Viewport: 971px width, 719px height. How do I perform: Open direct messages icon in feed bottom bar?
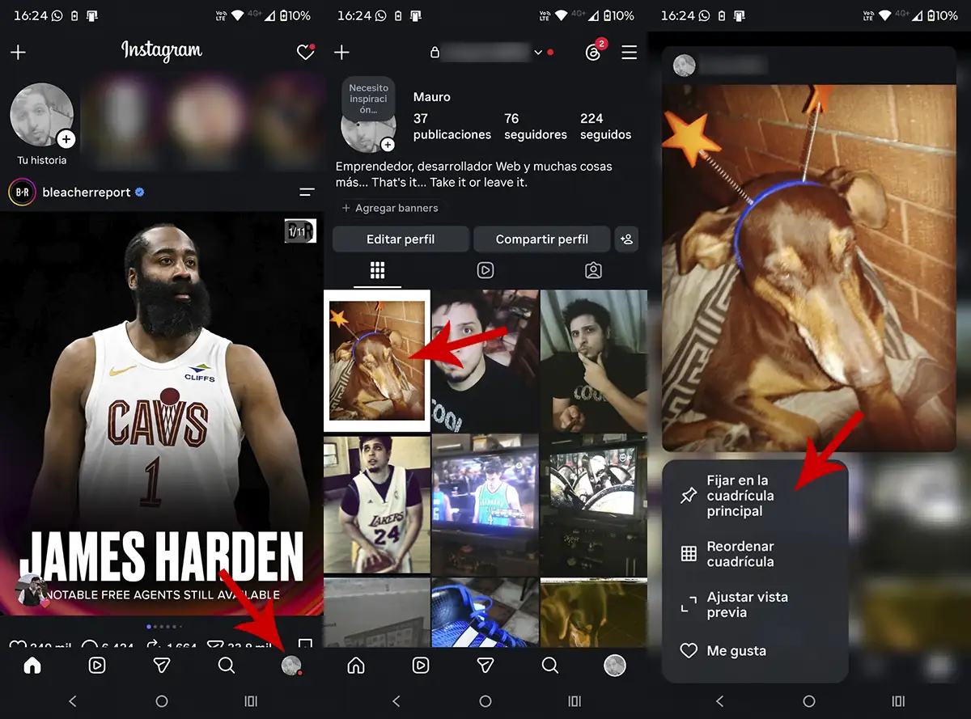click(x=162, y=666)
